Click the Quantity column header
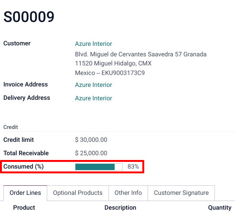The width and height of the screenshot is (235, 213). pos(220,207)
